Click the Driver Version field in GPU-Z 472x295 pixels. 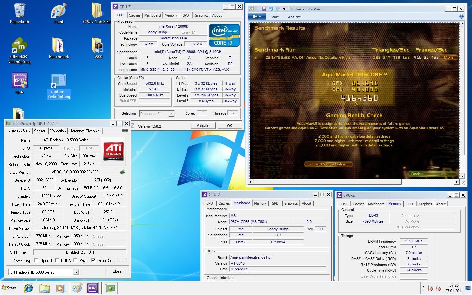(x=80, y=228)
